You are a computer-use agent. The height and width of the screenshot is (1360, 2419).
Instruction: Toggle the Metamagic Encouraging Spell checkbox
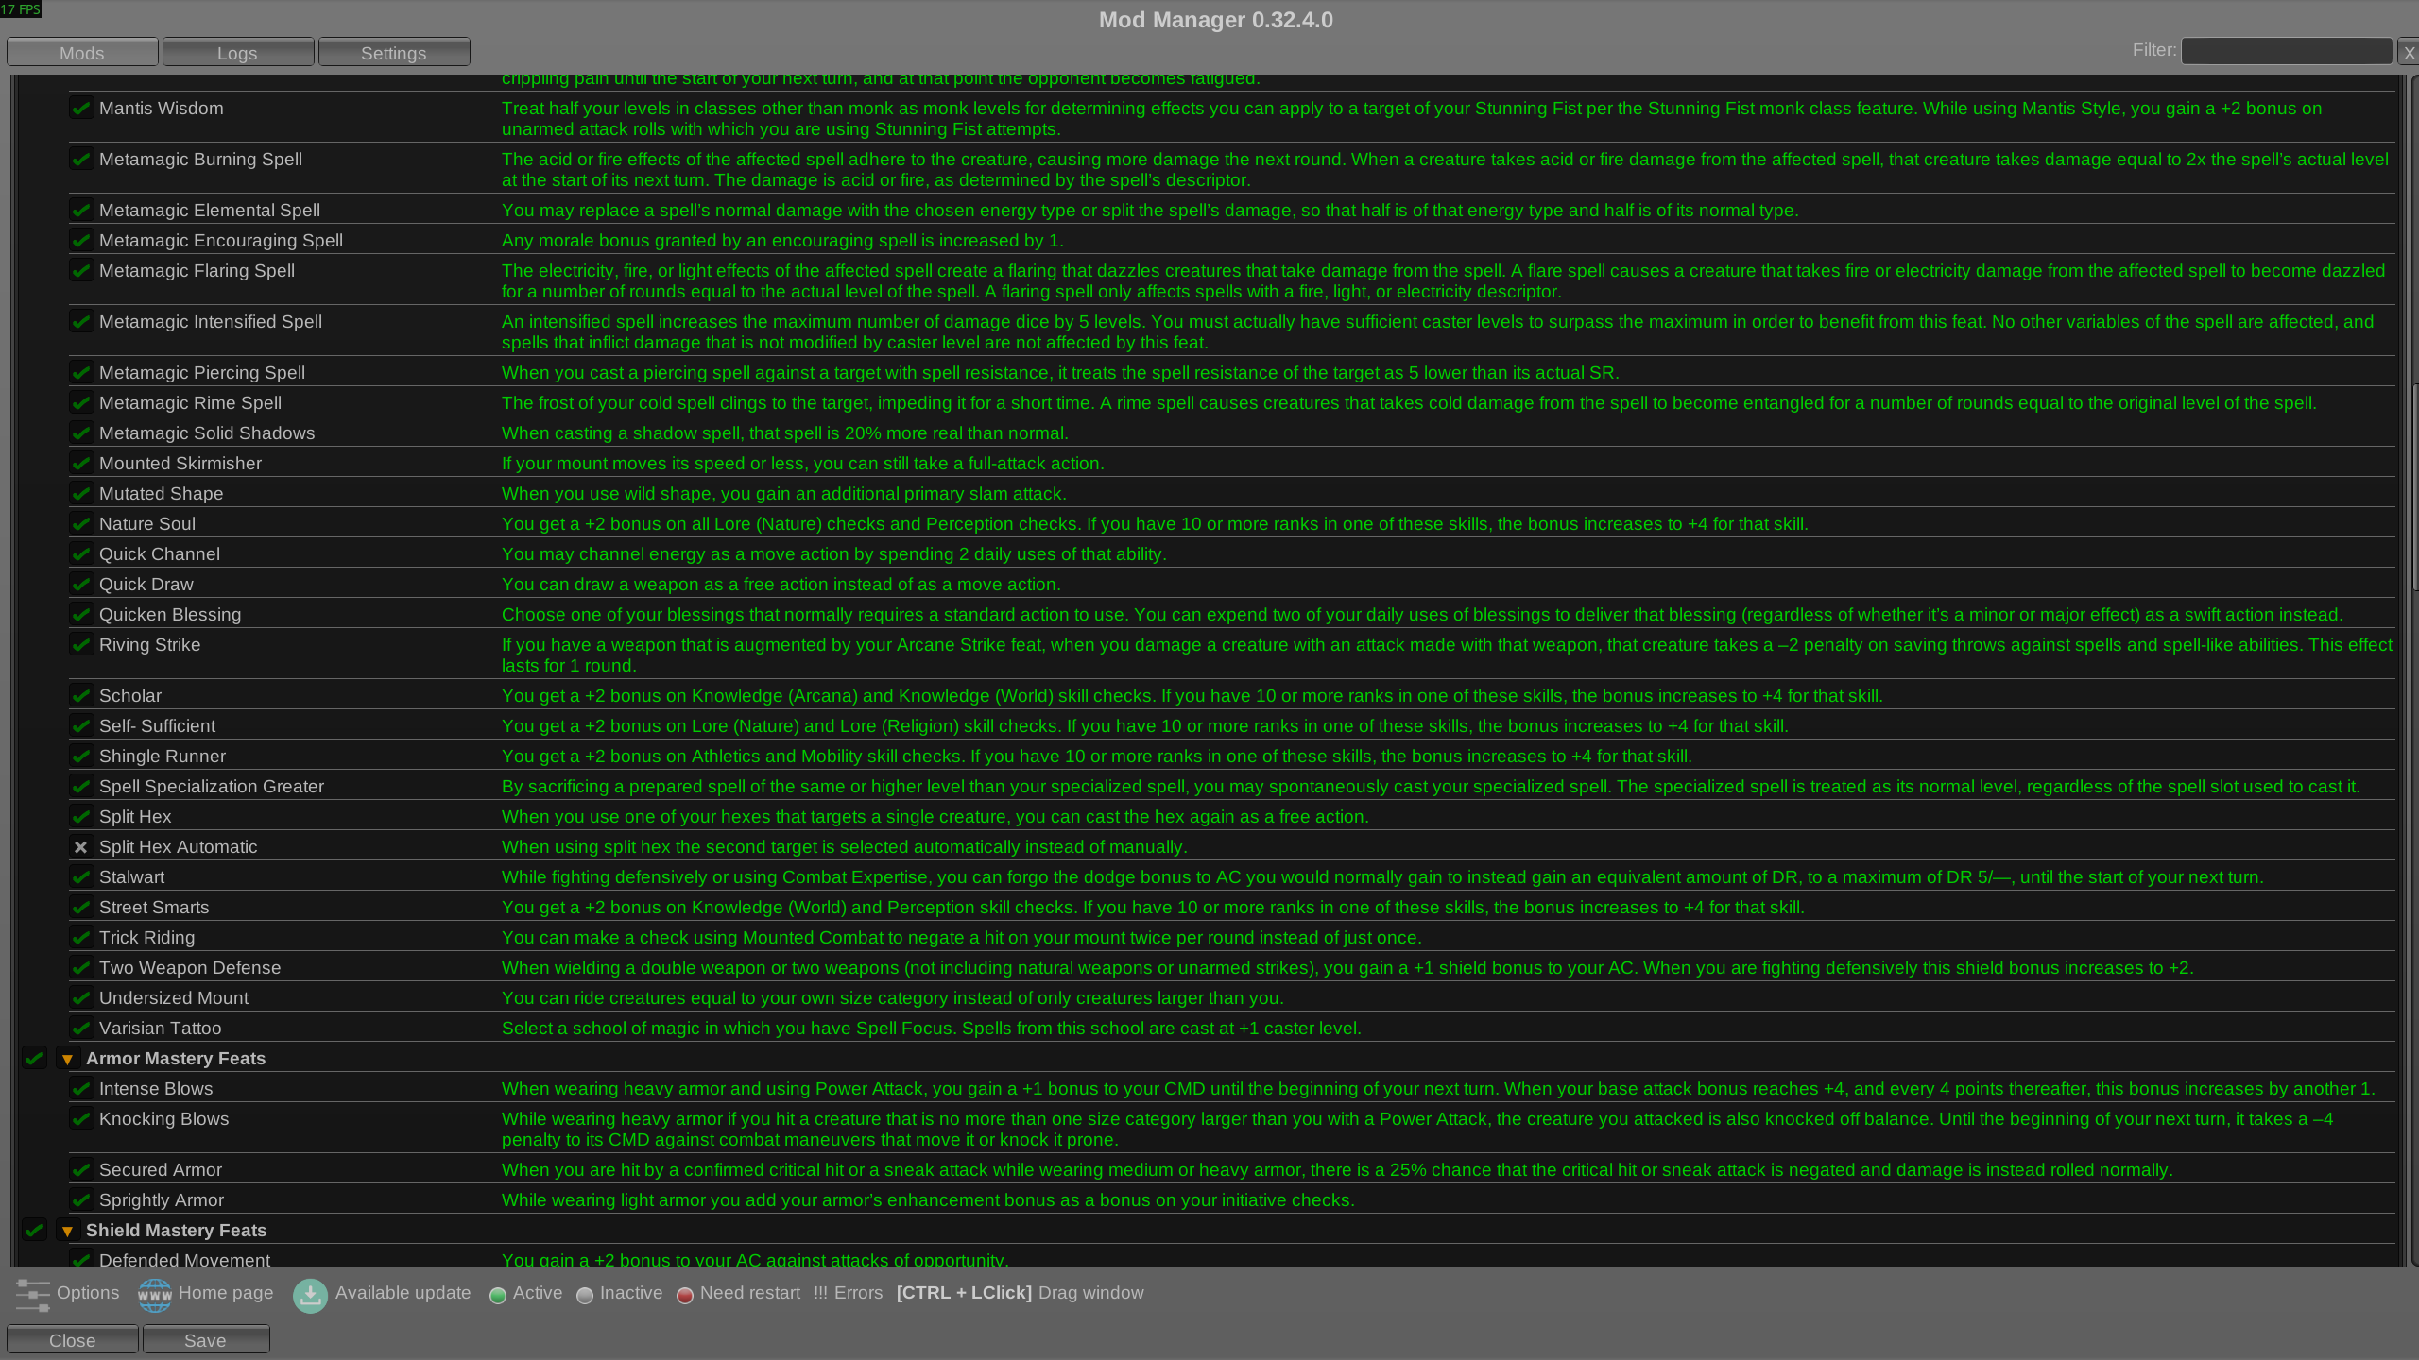coord(81,241)
